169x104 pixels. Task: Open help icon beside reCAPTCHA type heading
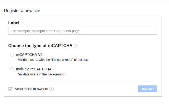(x=76, y=46)
